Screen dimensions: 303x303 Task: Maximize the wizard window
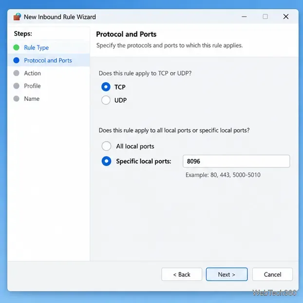pyautogui.click(x=265, y=17)
